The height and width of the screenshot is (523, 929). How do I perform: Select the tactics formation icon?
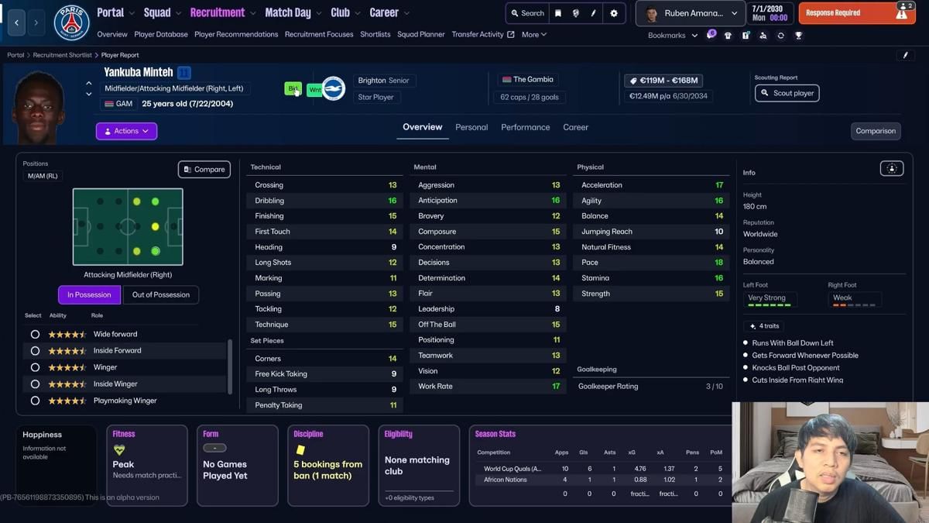coord(763,35)
